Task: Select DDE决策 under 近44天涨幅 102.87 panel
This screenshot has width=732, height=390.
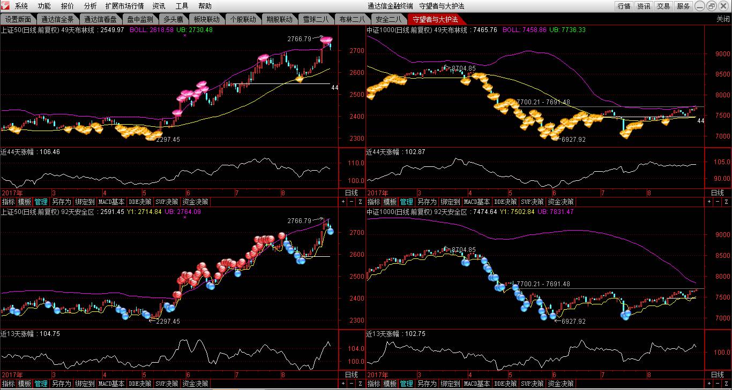Action: click(x=505, y=202)
